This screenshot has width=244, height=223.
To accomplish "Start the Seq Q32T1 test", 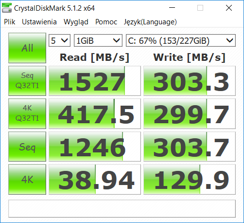I will 27,81.
